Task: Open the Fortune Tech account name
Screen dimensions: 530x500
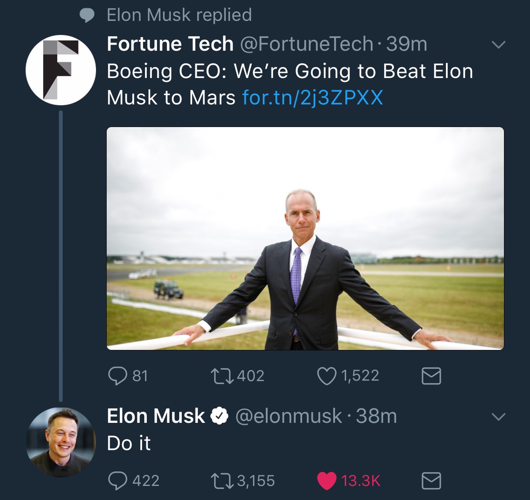Action: click(x=170, y=44)
